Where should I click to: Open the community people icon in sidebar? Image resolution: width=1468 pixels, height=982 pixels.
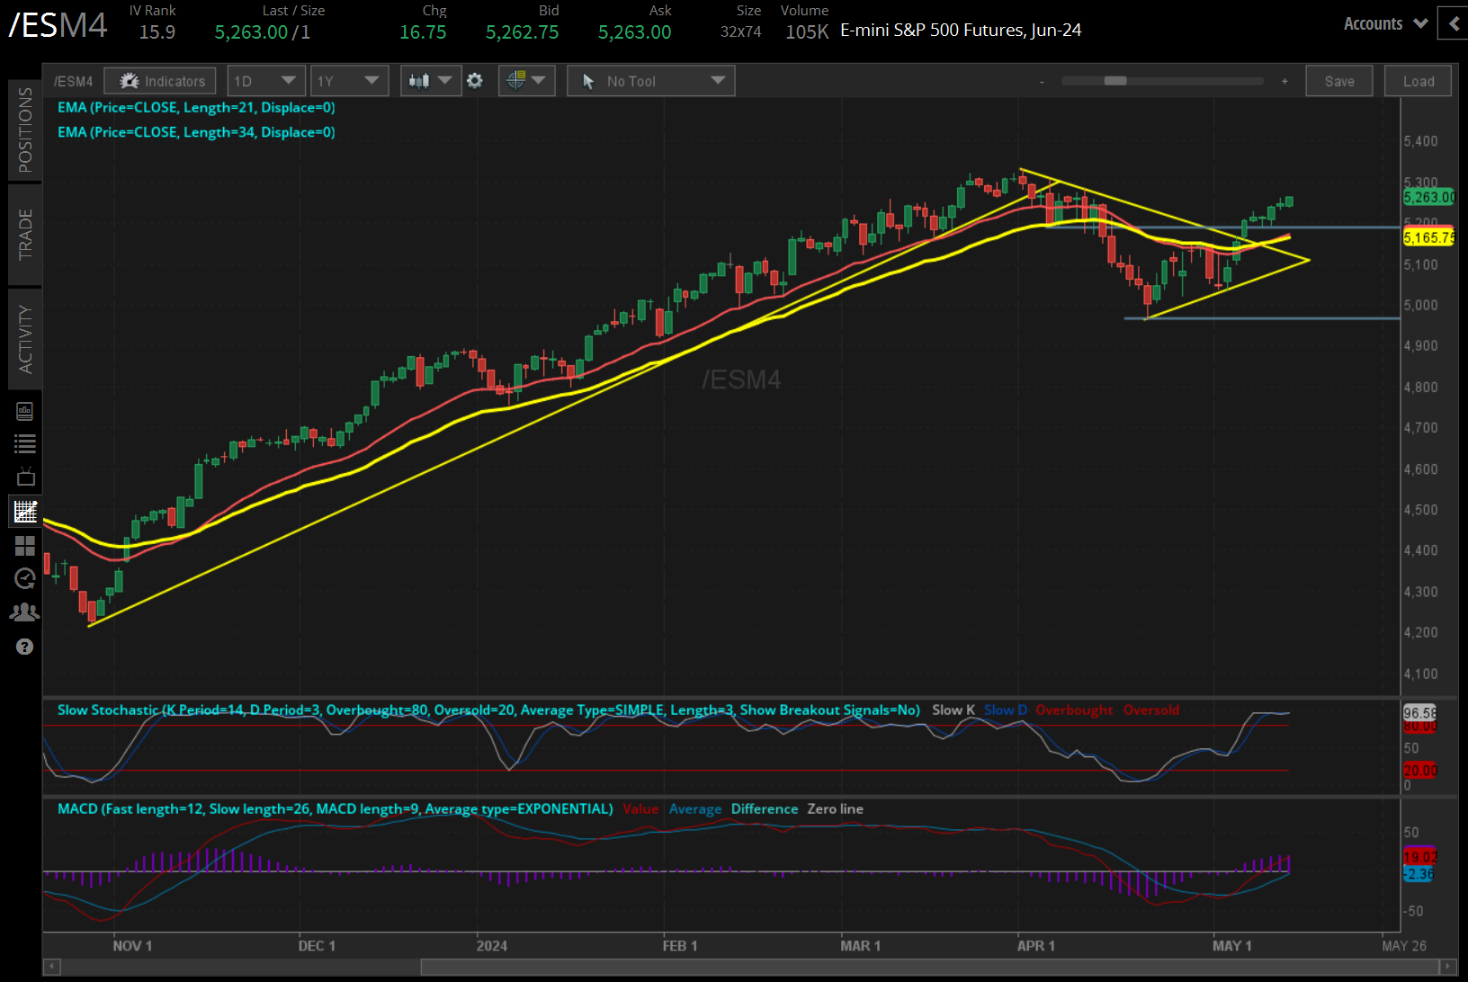pos(24,612)
